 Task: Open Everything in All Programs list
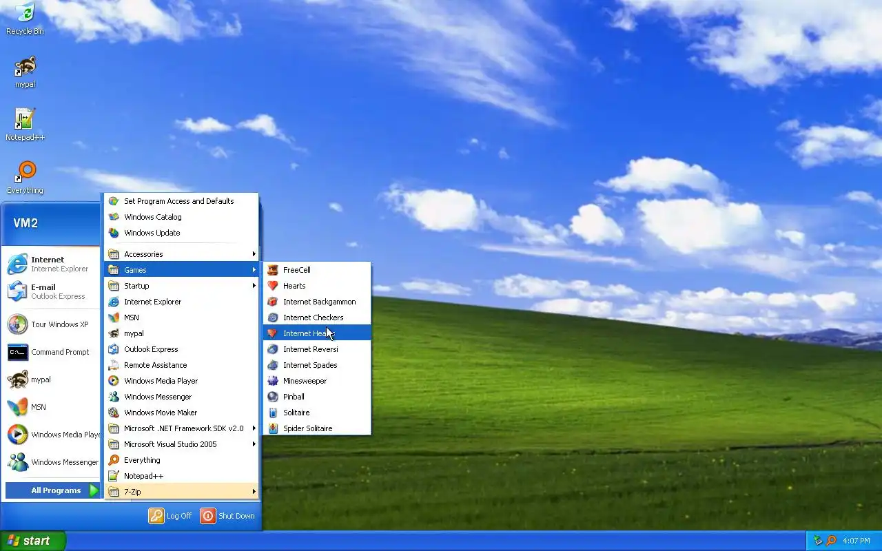coord(182,460)
